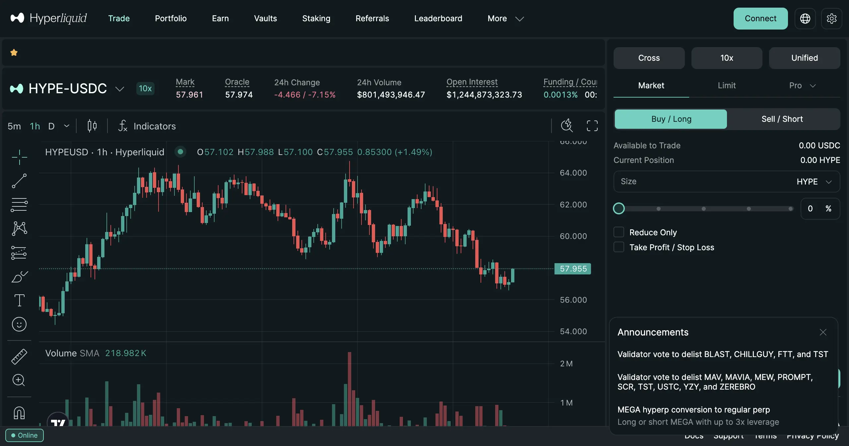Pick the text annotation tool
This screenshot has height=446, width=849.
[19, 300]
